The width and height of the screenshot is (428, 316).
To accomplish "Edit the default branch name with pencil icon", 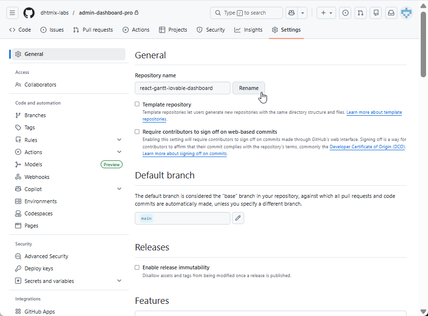I will (238, 218).
